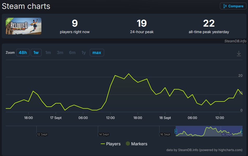Open the Relooted game thumbnail
The image size is (248, 156).
(x=24, y=26)
